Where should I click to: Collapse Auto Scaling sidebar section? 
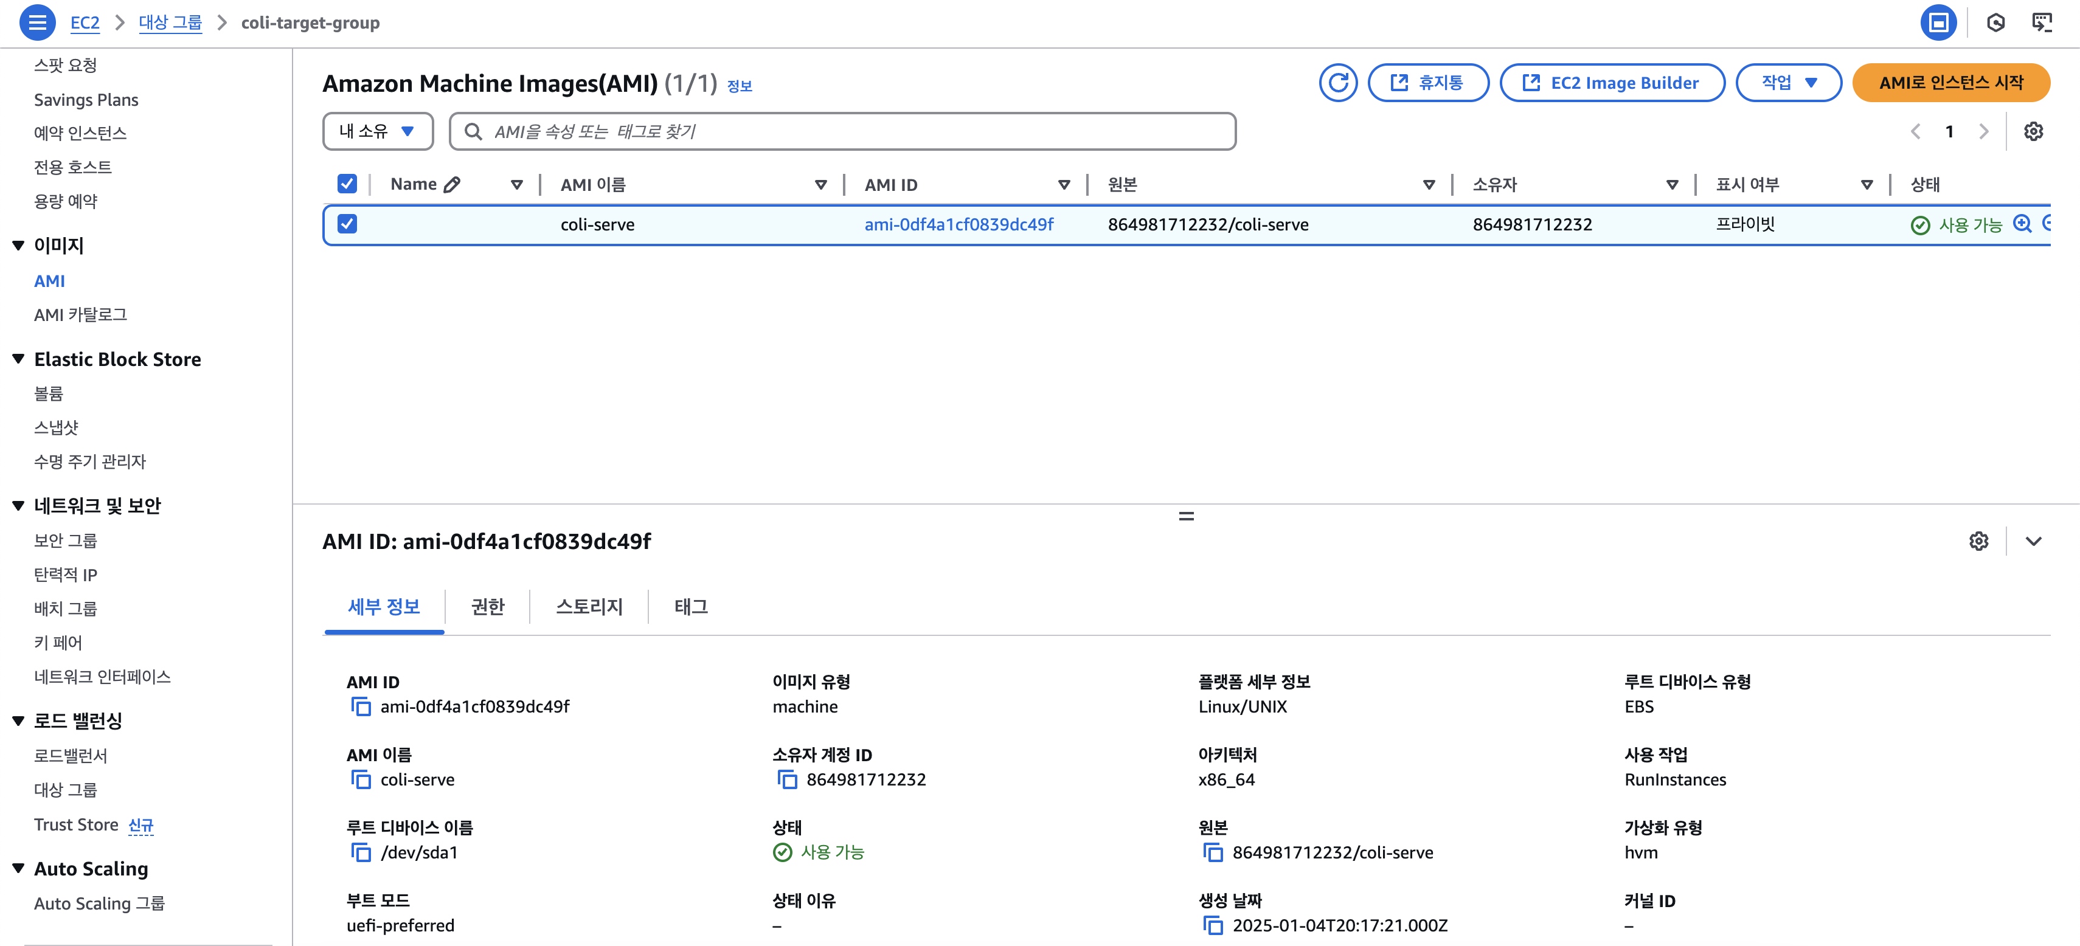pyautogui.click(x=19, y=869)
